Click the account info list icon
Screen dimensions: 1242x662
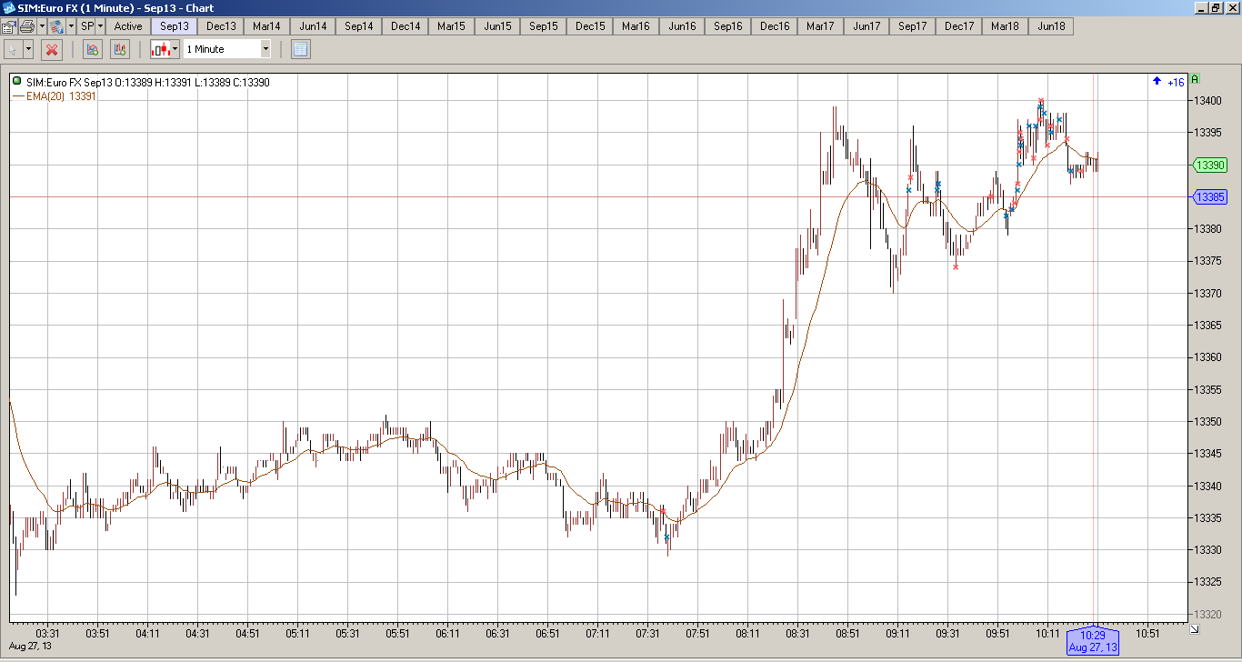click(56, 26)
